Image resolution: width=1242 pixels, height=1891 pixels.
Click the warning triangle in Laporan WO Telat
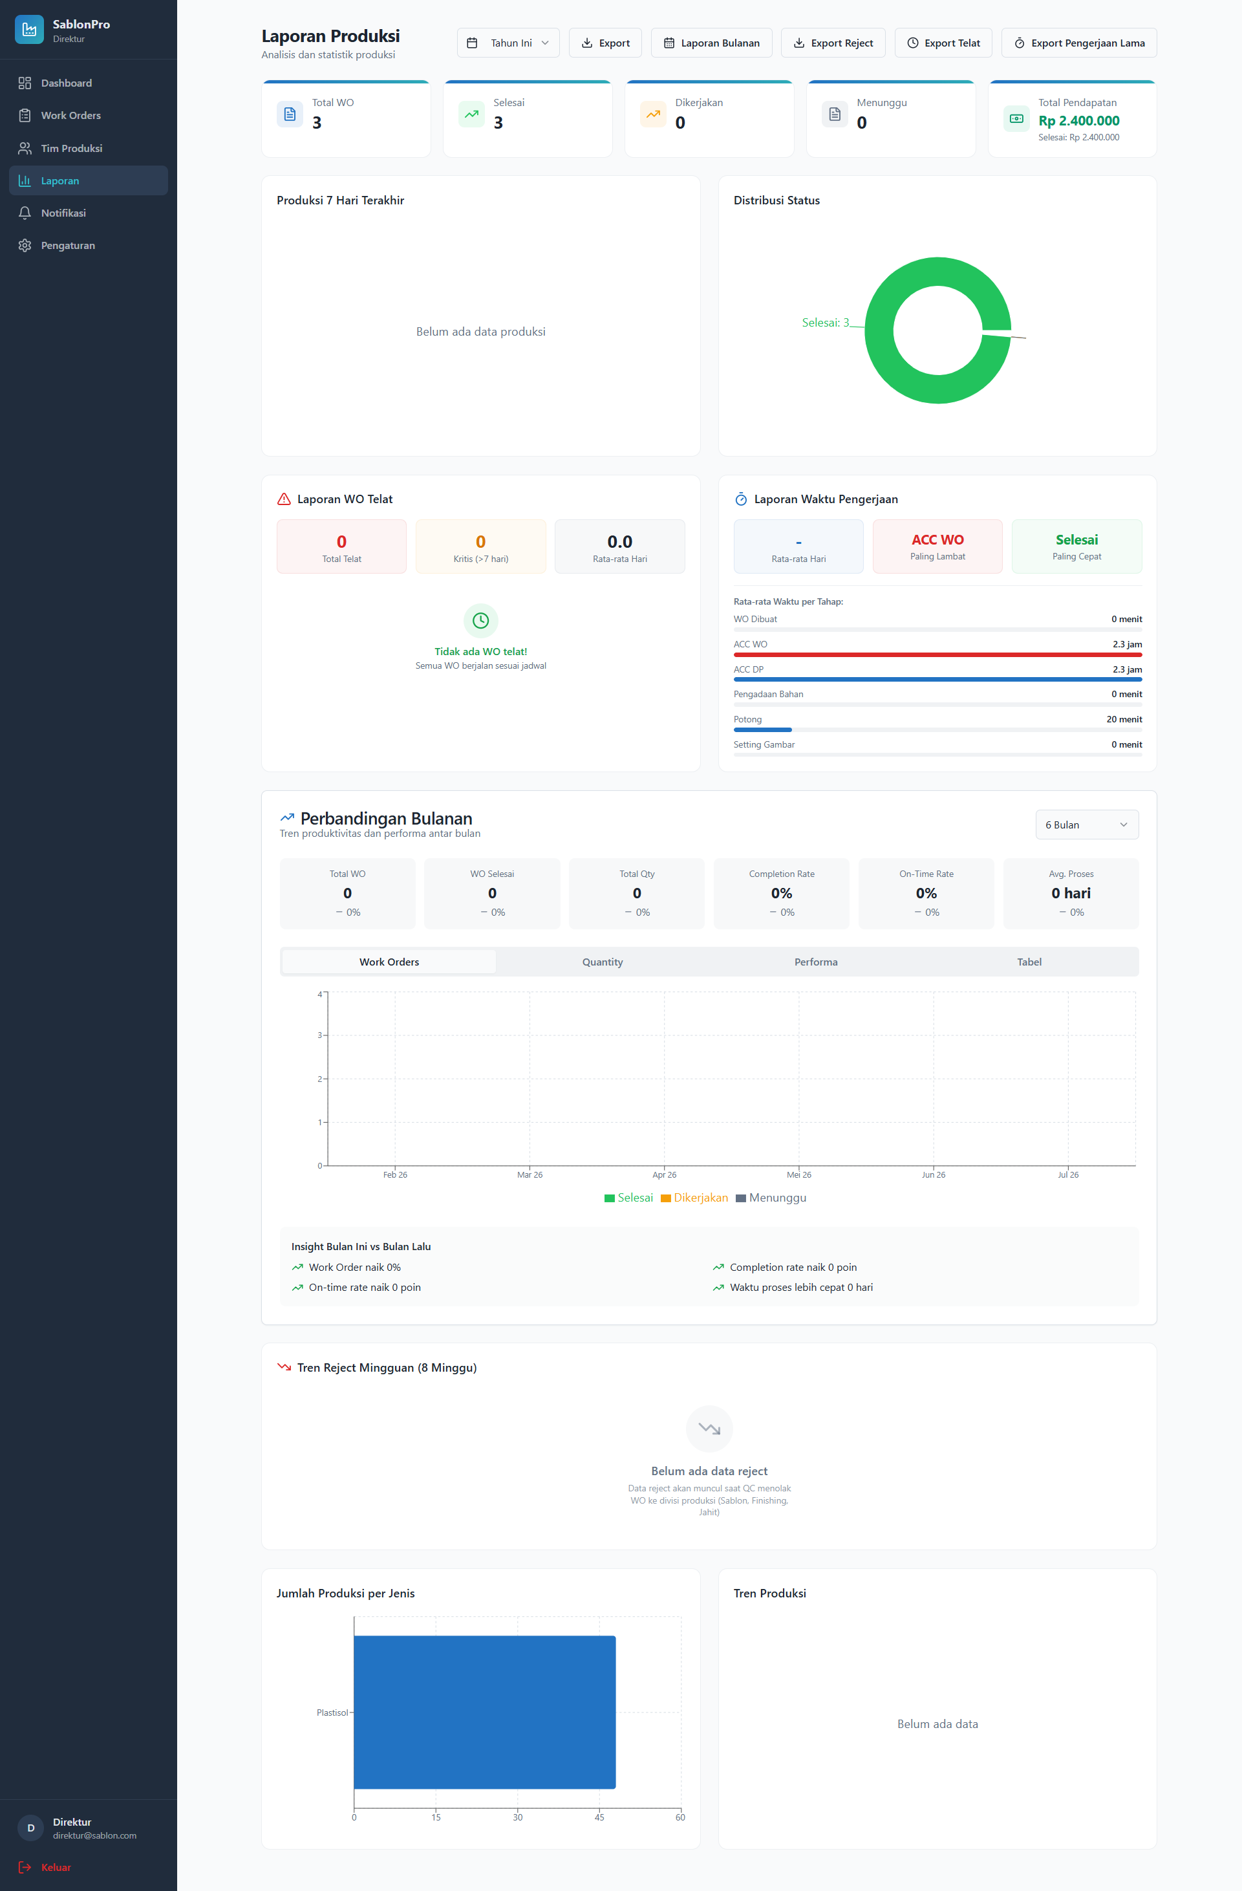283,499
